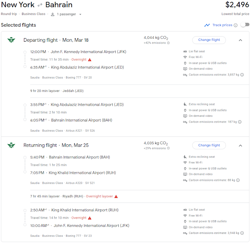Click the Business Class label in header

coord(34,14)
